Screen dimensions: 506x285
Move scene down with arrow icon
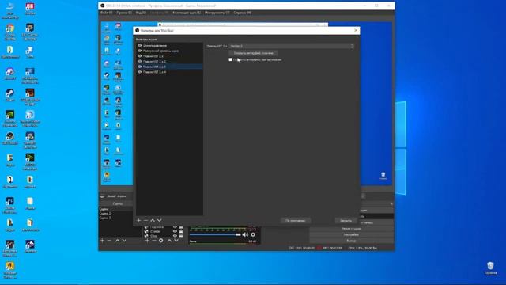point(124,241)
